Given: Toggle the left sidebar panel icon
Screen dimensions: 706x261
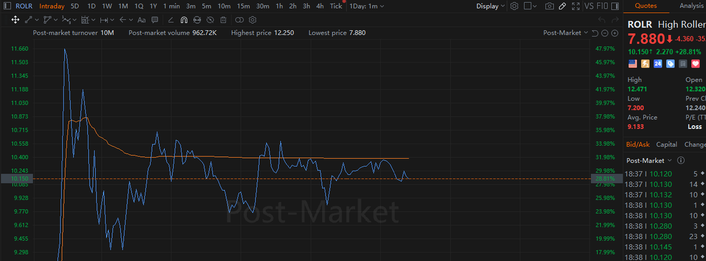Looking at the screenshot, I should [7, 6].
